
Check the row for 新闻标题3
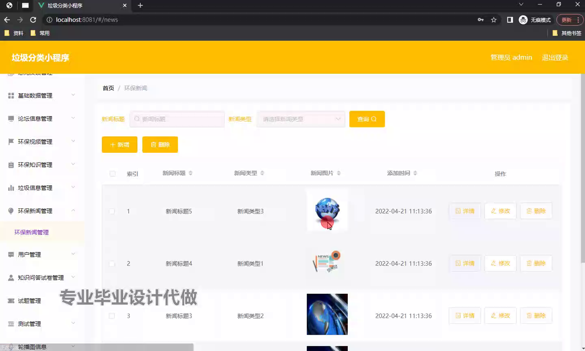point(112,316)
